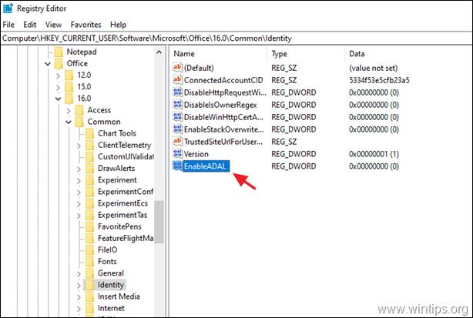Expand the ClientTelemetry key
This screenshot has width=473, height=318.
click(x=79, y=146)
